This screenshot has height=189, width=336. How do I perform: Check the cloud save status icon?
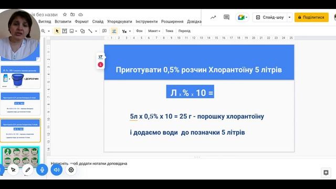[80, 15]
